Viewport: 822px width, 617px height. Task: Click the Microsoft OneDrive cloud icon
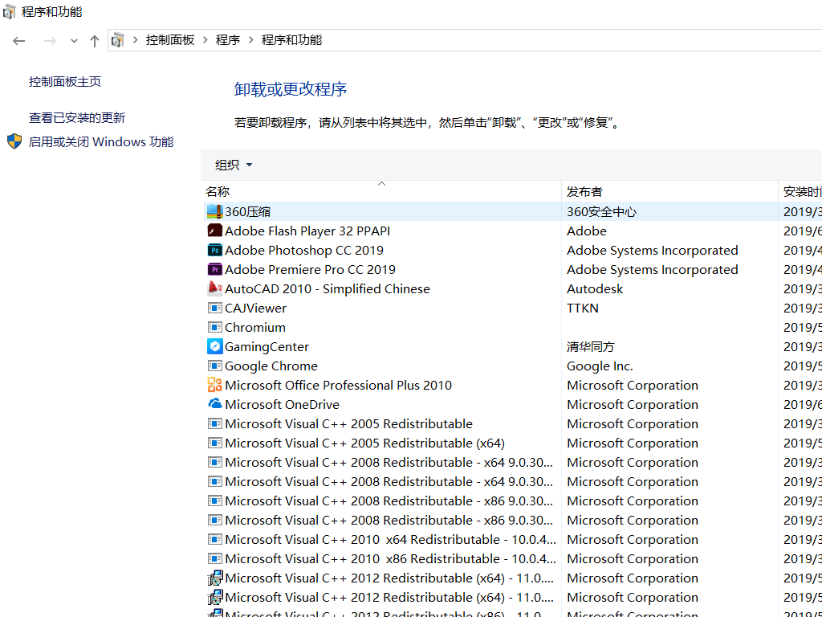pos(214,404)
